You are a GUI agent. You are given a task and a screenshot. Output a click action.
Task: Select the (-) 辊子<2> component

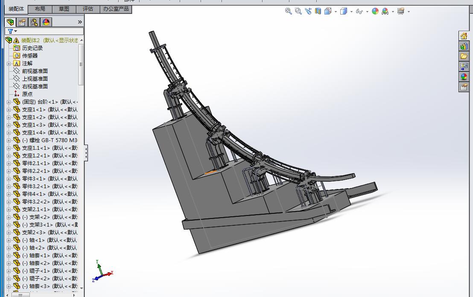coord(50,279)
